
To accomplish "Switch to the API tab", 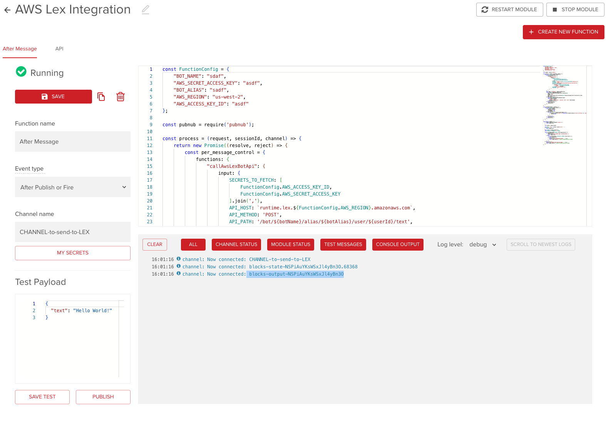I will [x=59, y=49].
